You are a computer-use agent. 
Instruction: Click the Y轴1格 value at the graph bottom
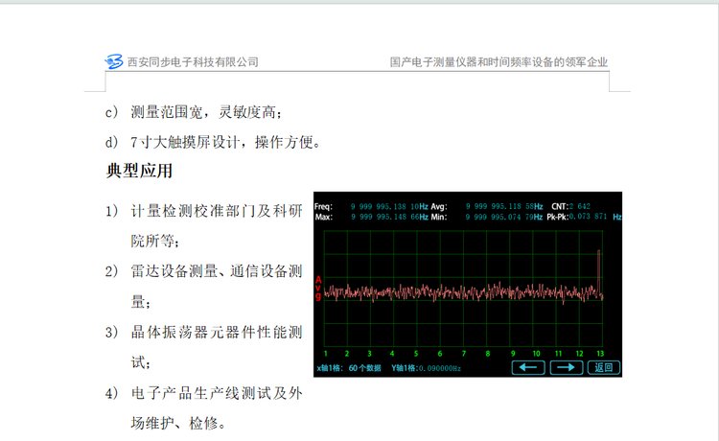pyautogui.click(x=427, y=368)
